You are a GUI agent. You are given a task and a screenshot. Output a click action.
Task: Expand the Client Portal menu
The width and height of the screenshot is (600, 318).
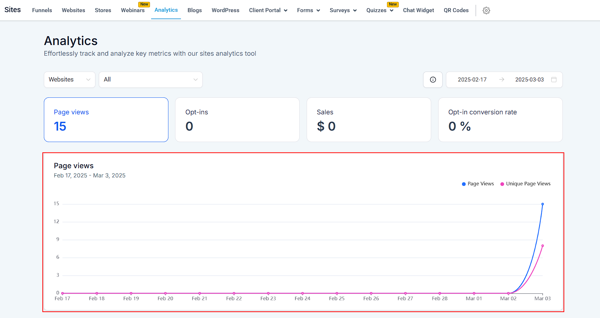click(268, 10)
